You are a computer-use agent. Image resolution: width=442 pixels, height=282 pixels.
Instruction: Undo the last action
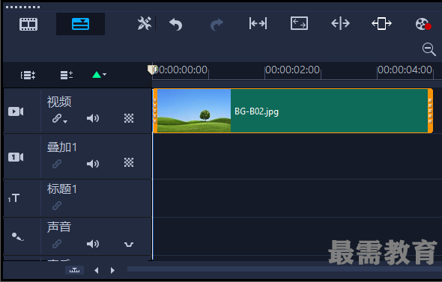coord(175,24)
